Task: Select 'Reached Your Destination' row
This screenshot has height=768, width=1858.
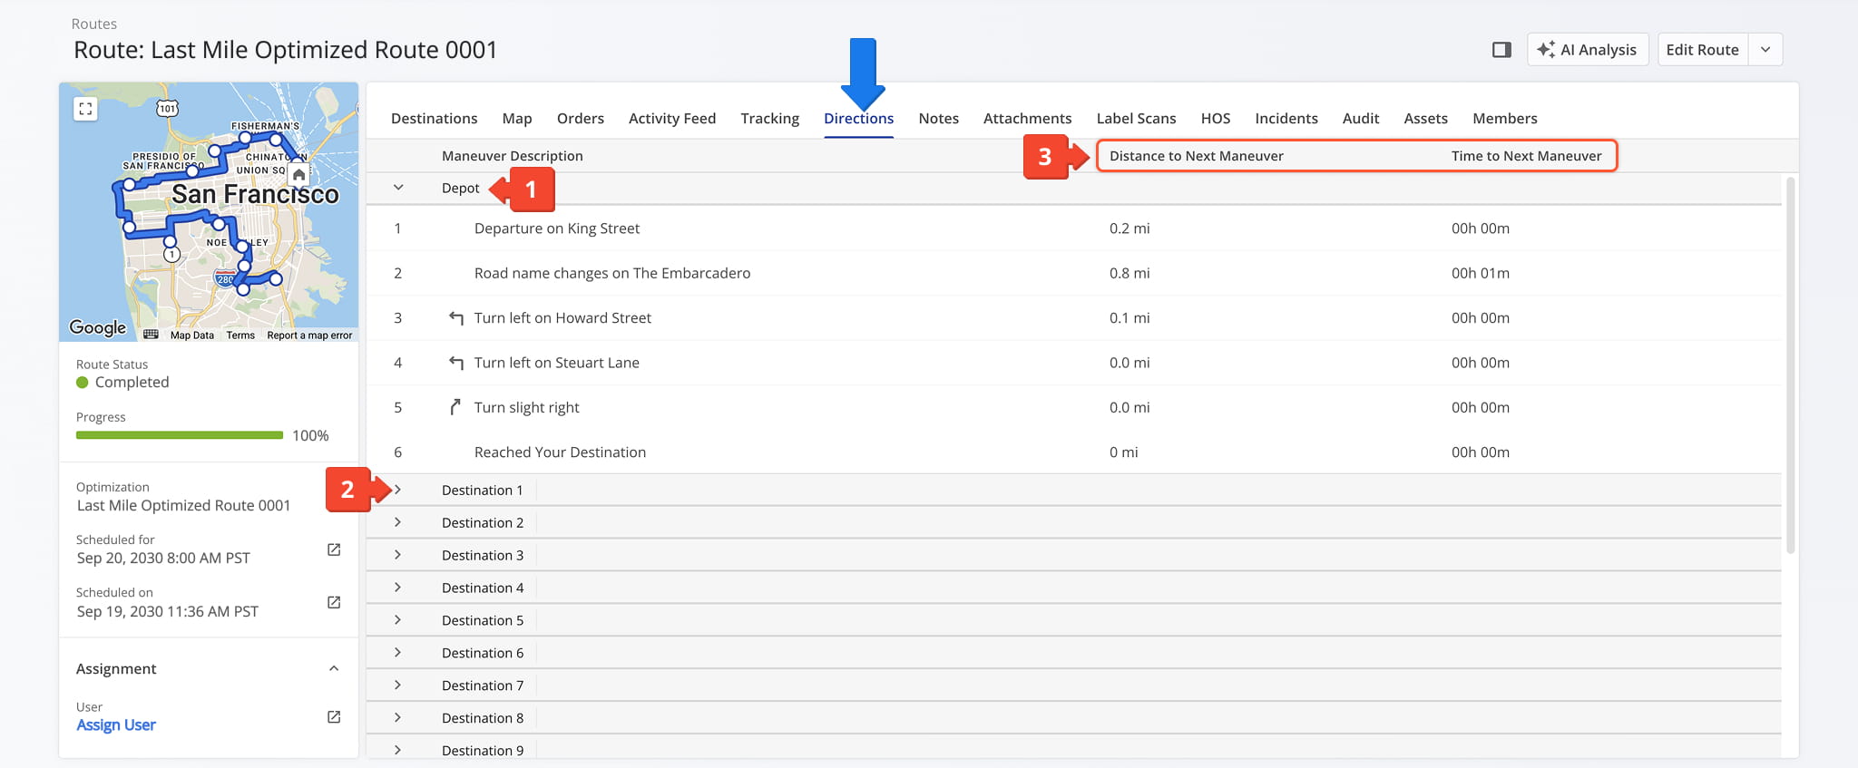Action: (x=1074, y=452)
